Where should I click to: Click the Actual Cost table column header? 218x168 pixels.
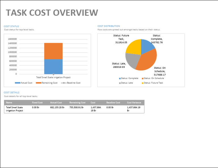(56, 102)
